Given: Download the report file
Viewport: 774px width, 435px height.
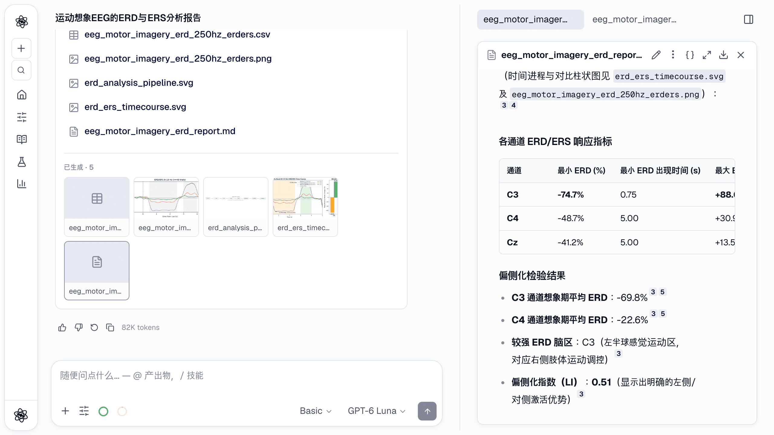Looking at the screenshot, I should point(724,55).
